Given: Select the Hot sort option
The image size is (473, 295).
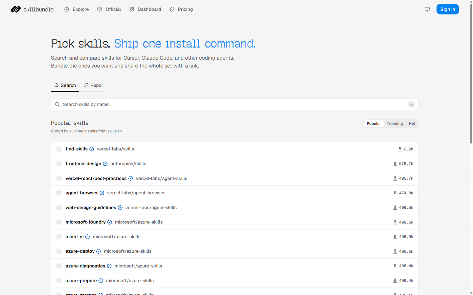Looking at the screenshot, I should (412, 124).
